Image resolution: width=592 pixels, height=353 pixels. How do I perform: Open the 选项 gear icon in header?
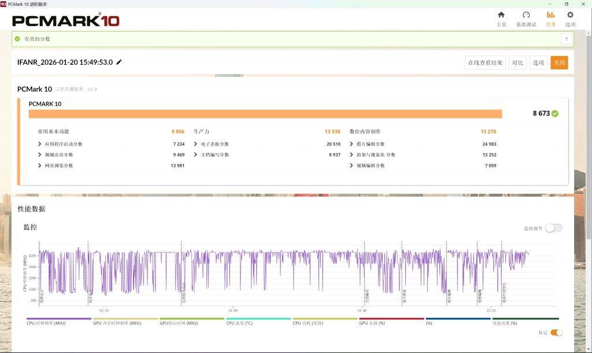570,15
